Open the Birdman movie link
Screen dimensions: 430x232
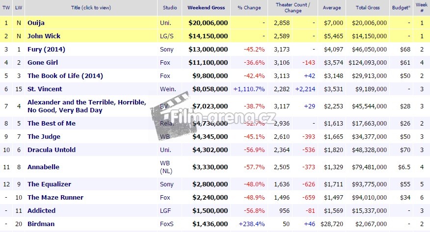pos(41,224)
